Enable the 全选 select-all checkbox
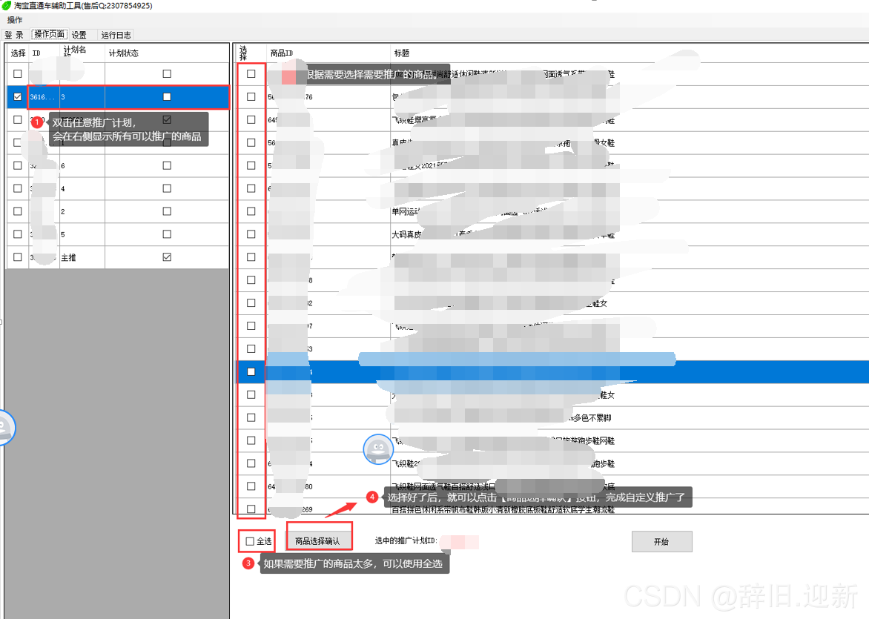The image size is (869, 619). [250, 541]
